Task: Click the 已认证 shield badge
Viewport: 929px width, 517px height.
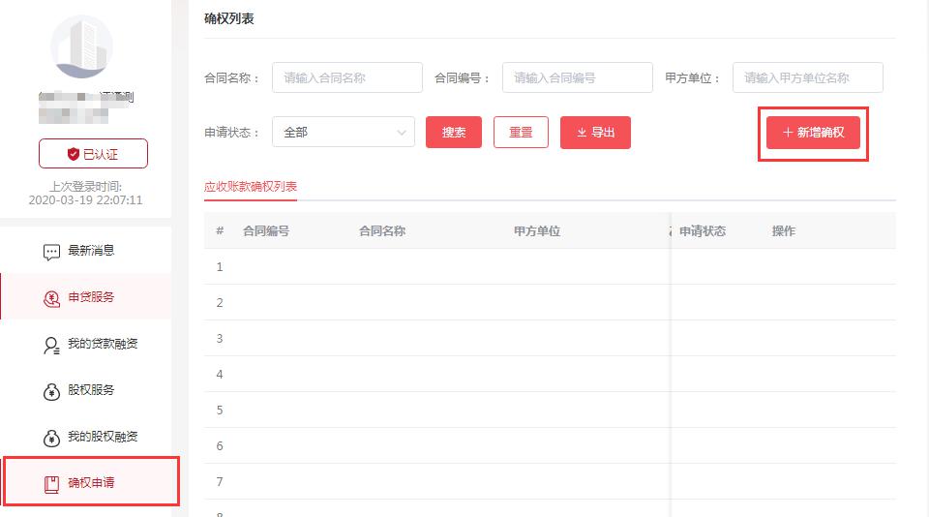Action: coord(93,154)
